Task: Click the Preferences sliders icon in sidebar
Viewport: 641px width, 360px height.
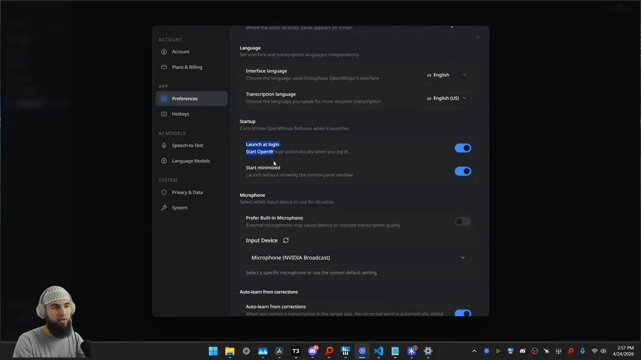Action: click(x=164, y=98)
